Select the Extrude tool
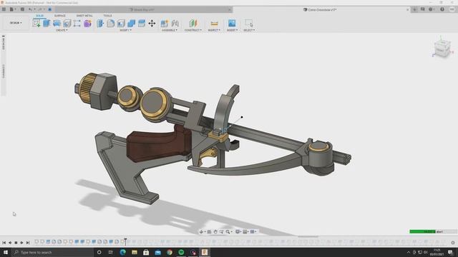Screen dimensions: 458x257 [47, 24]
